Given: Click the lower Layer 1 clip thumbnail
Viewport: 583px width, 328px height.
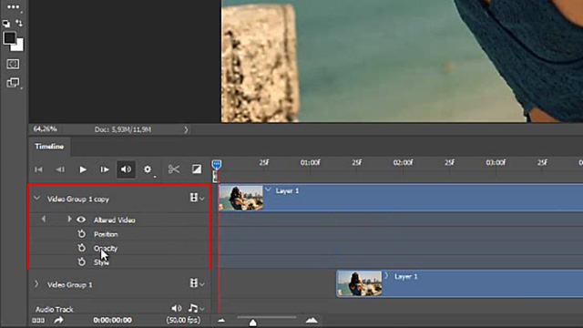Looking at the screenshot, I should click(360, 283).
